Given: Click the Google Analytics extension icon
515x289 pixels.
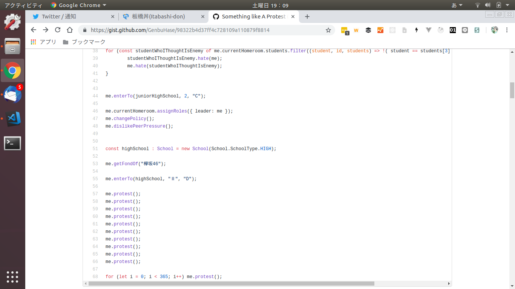Looking at the screenshot, I should [380, 30].
